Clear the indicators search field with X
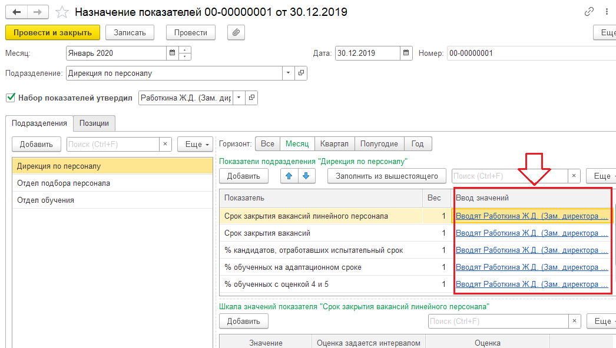The width and height of the screenshot is (616, 348). click(x=574, y=176)
